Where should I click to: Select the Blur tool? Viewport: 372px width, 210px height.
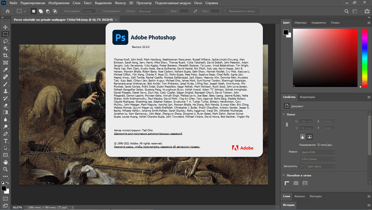click(5, 119)
